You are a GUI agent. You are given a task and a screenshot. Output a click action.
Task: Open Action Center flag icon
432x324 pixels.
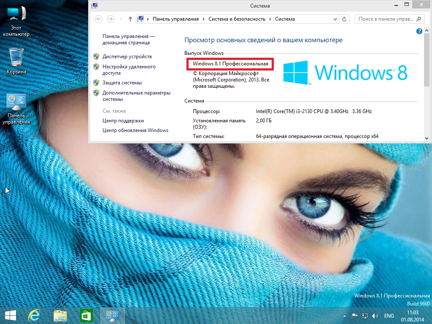354,316
